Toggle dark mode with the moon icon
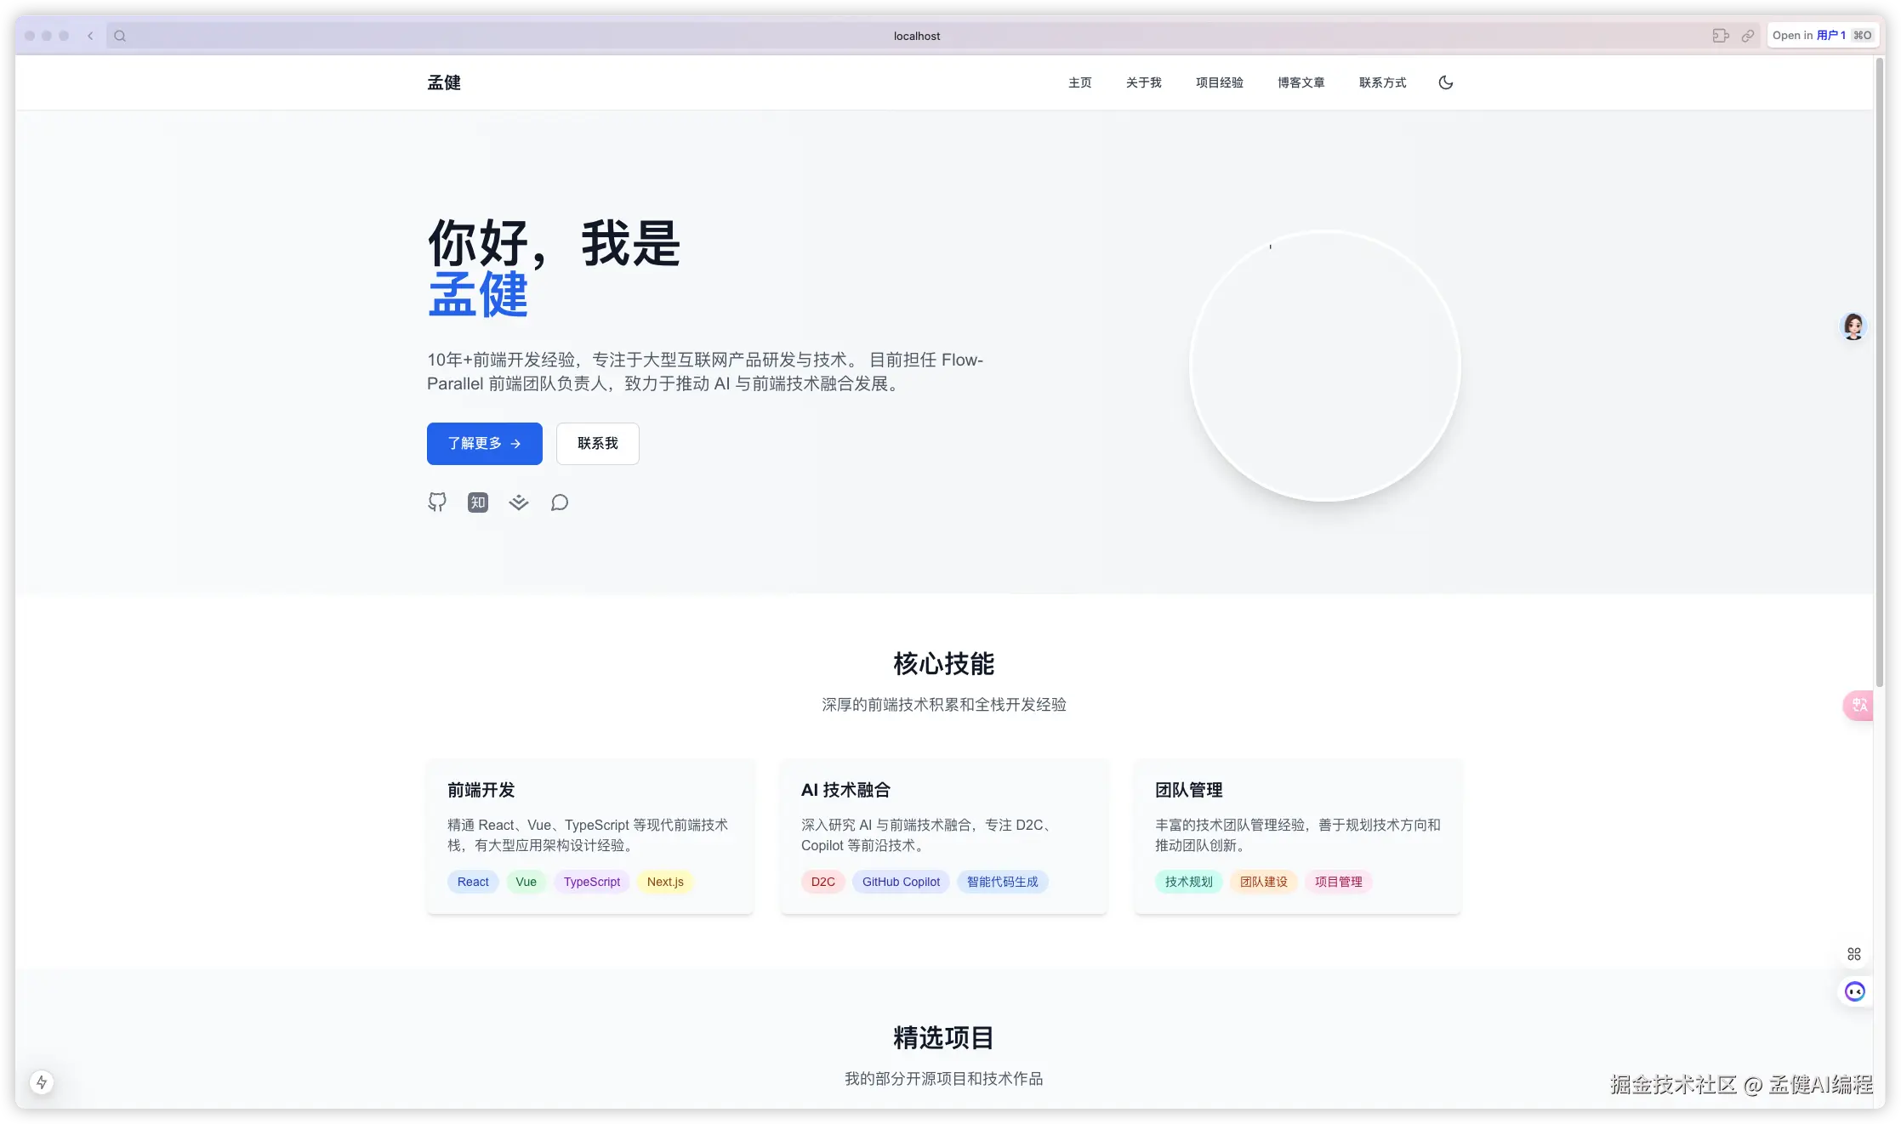This screenshot has height=1124, width=1901. (1445, 82)
